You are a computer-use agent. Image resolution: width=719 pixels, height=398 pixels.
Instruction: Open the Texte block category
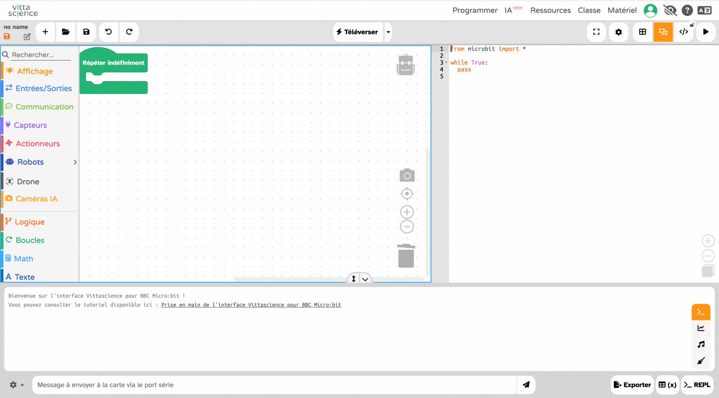click(40, 277)
